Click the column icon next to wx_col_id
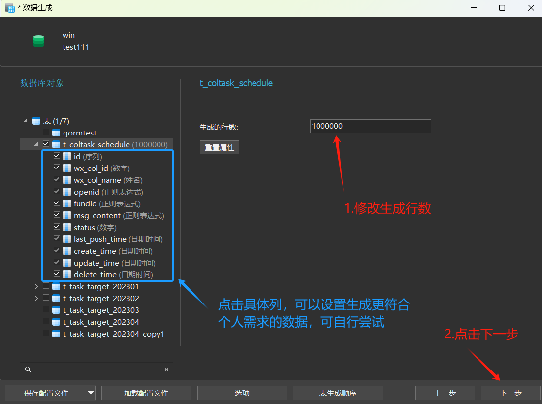 click(x=67, y=168)
